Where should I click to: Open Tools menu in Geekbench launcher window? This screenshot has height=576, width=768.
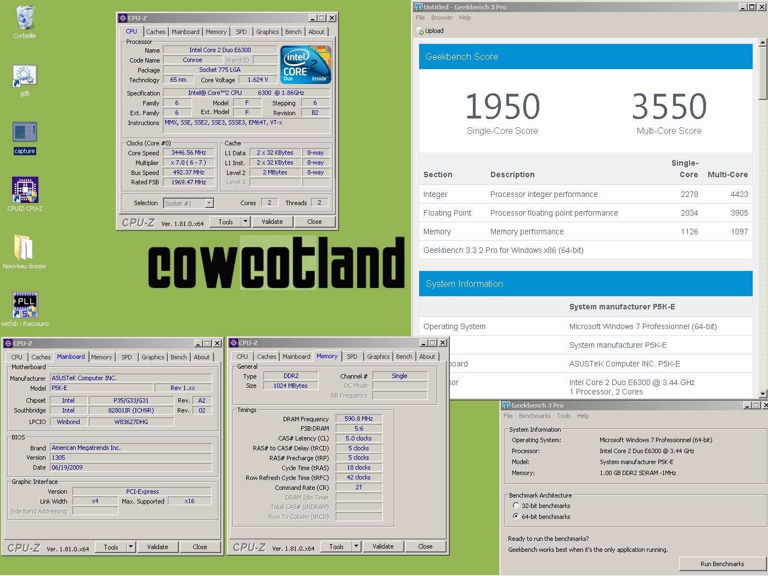[x=564, y=416]
